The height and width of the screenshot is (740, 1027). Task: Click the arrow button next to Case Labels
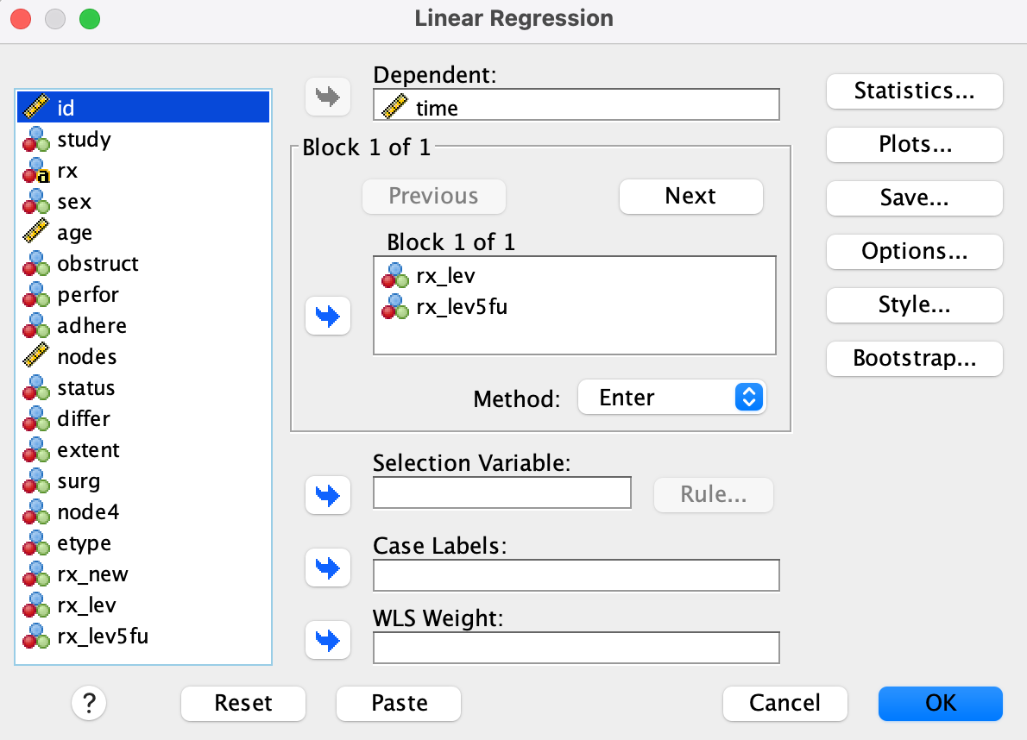328,568
